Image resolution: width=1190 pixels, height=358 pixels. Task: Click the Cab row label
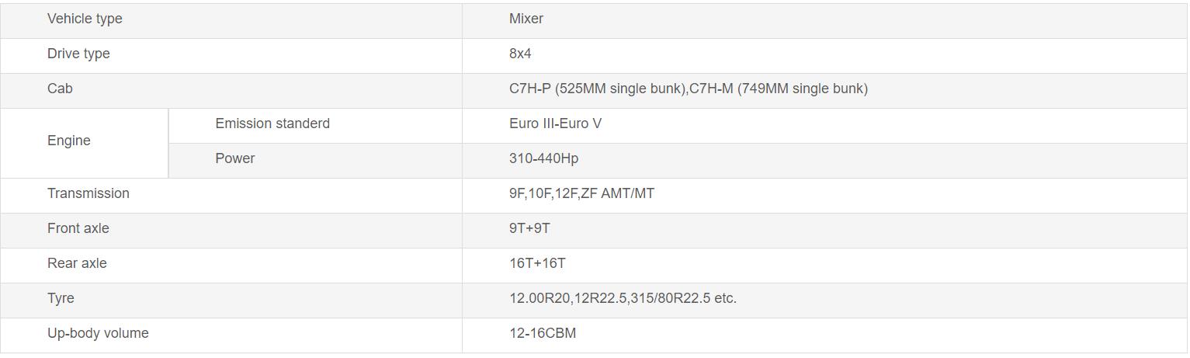pyautogui.click(x=60, y=89)
